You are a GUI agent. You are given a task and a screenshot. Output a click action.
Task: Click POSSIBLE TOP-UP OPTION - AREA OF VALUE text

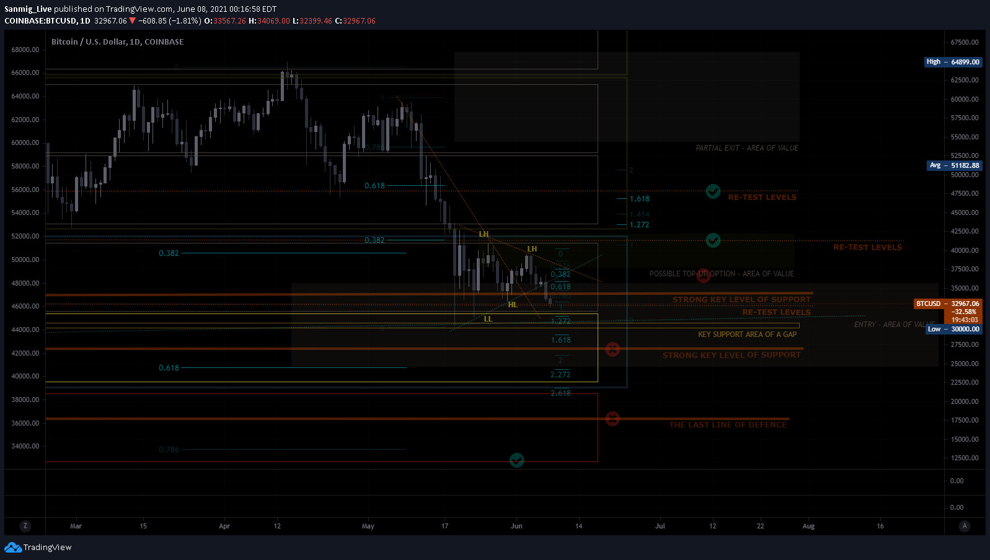coord(722,274)
